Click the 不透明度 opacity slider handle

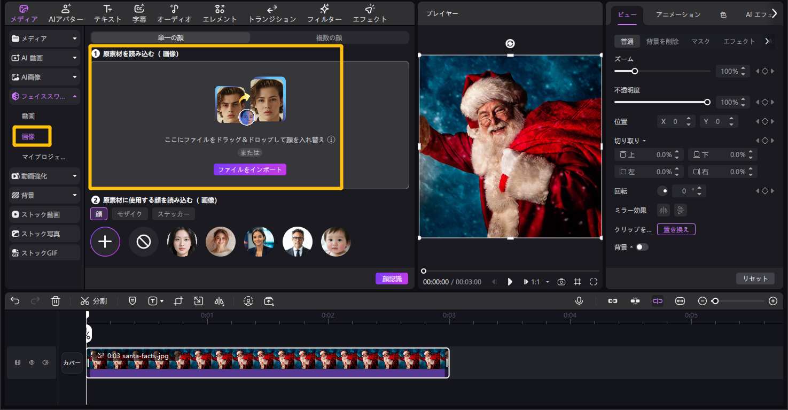click(x=707, y=102)
